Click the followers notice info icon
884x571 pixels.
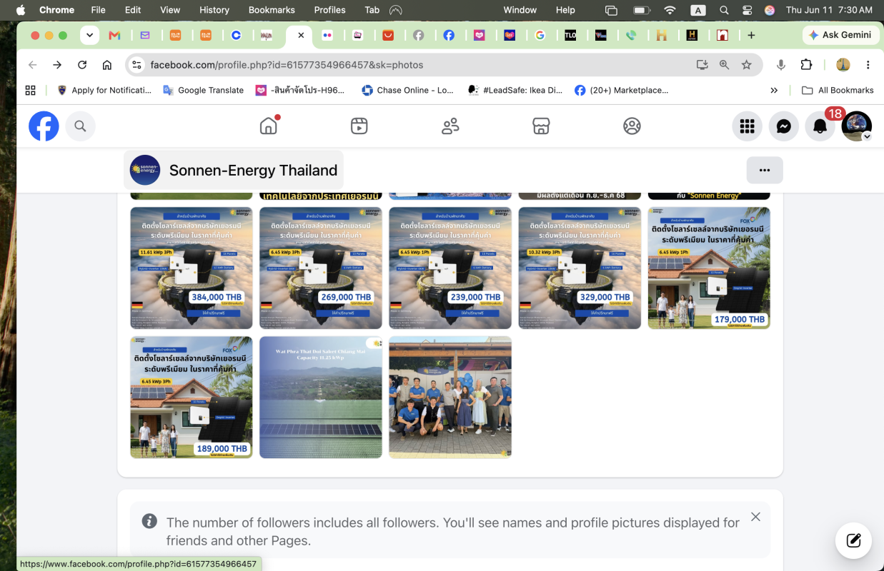pyautogui.click(x=149, y=521)
